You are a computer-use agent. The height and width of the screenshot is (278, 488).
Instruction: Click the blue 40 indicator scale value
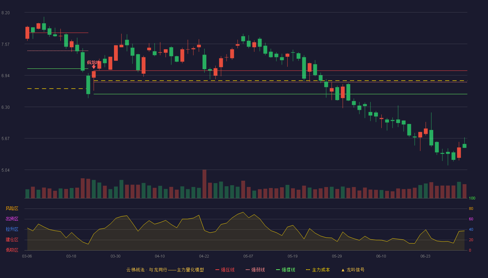click(471, 229)
